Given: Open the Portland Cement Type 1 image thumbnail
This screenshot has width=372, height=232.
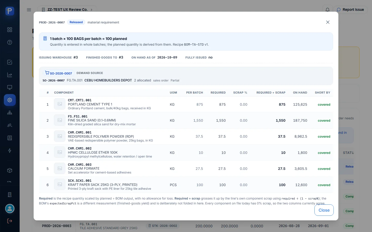Looking at the screenshot, I should coord(60,104).
